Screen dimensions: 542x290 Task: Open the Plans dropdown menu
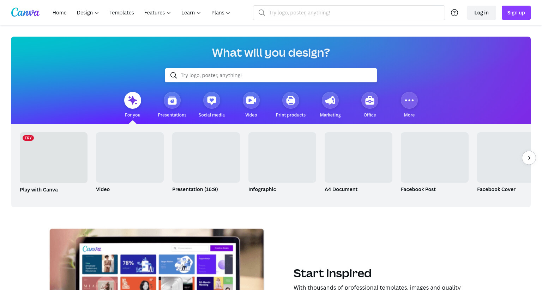[x=221, y=13]
